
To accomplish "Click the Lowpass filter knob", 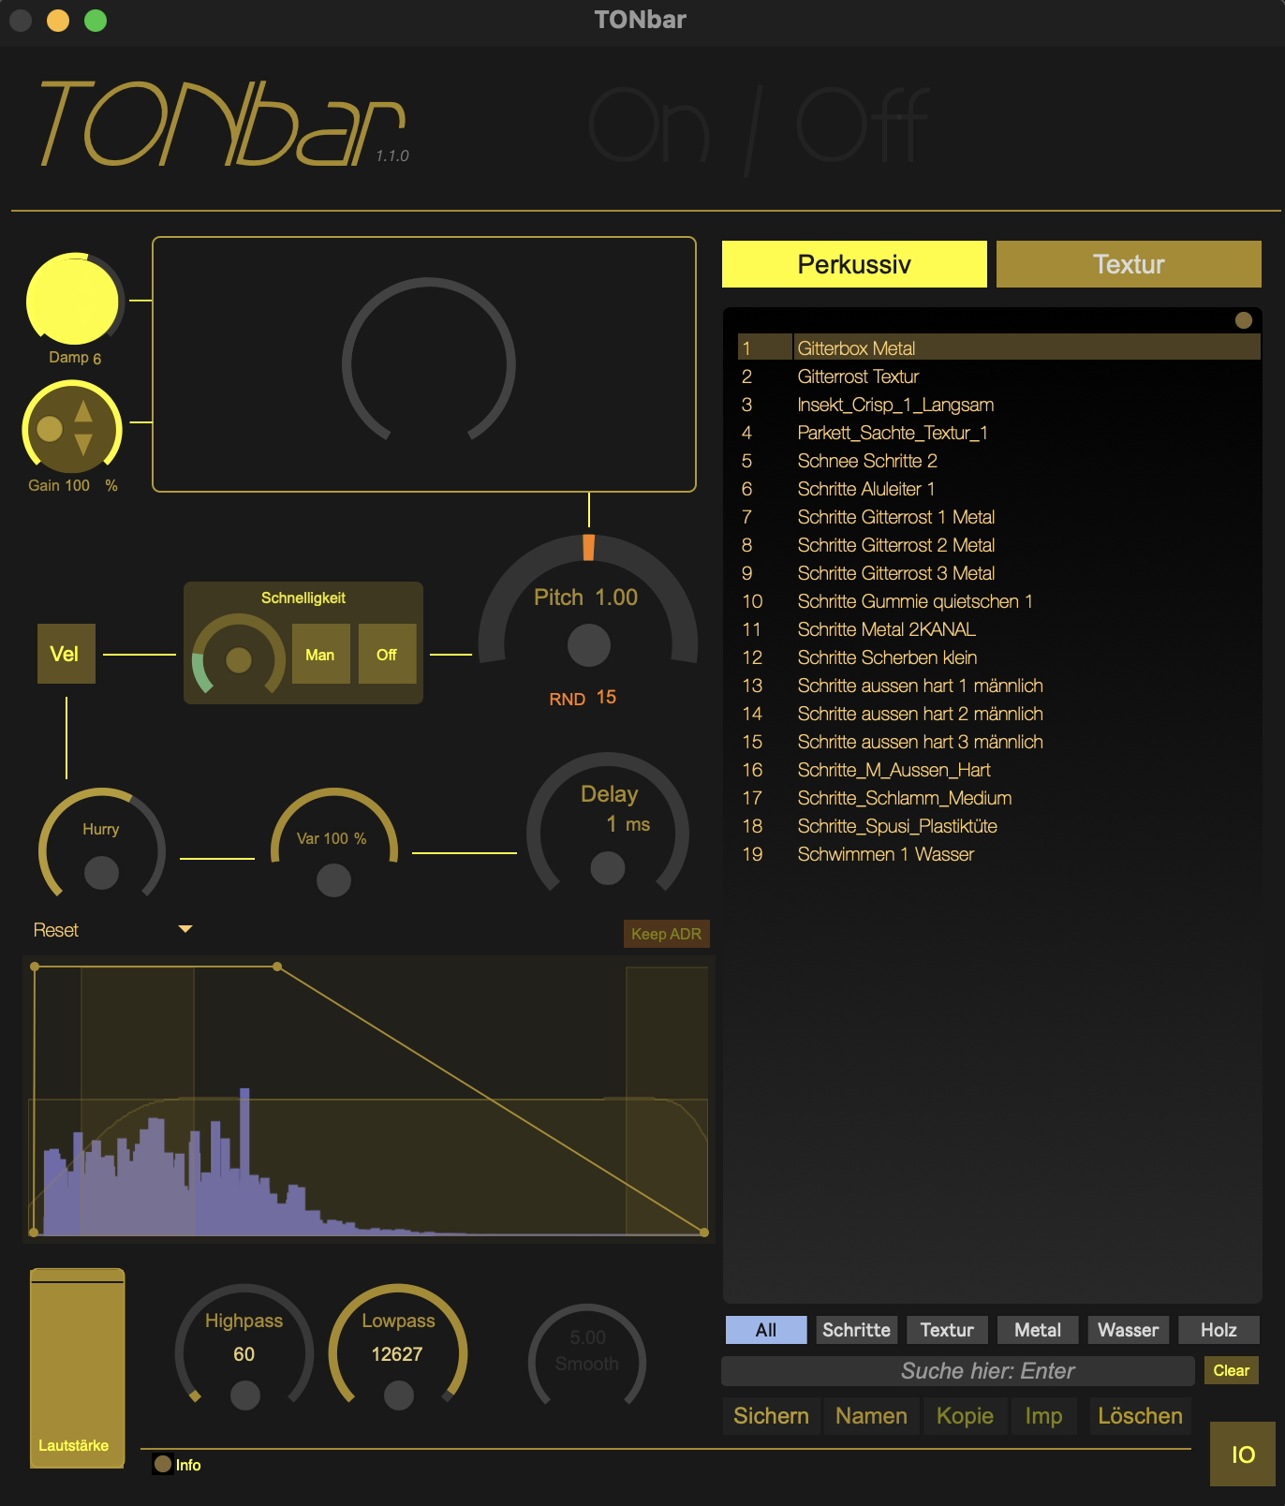I will coord(398,1395).
